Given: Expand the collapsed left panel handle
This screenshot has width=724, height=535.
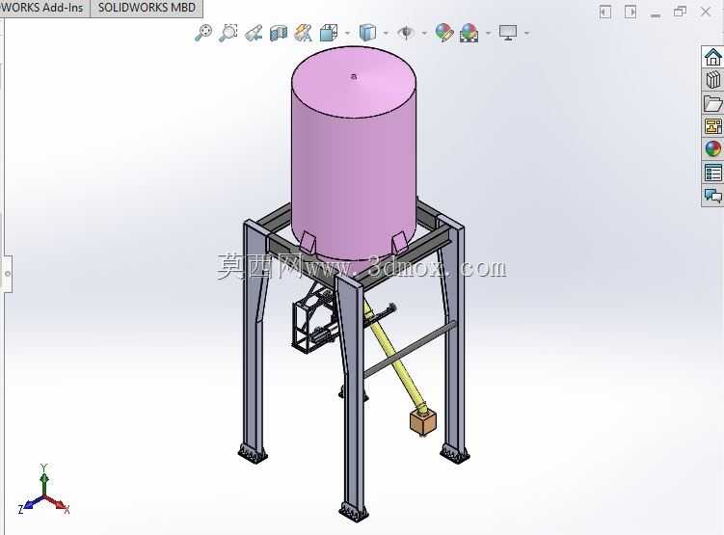Looking at the screenshot, I should pos(7,274).
